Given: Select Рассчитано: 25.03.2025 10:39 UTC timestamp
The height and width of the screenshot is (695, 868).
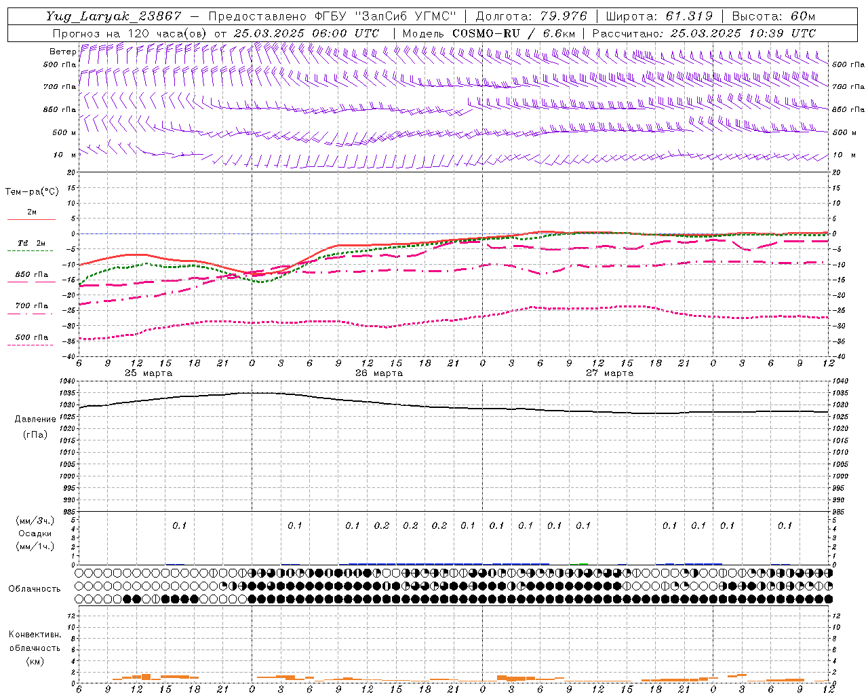Looking at the screenshot, I should [x=704, y=33].
